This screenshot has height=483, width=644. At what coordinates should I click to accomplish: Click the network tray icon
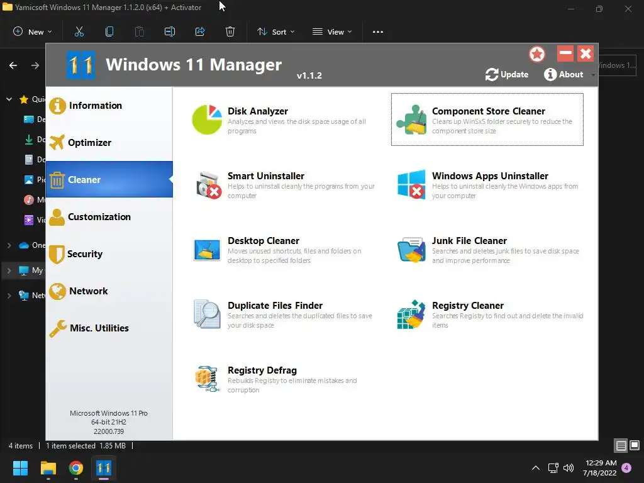[x=553, y=468]
